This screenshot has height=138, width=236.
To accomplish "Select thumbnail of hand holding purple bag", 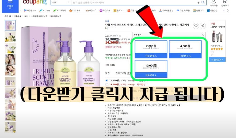I will click(x=10, y=105).
